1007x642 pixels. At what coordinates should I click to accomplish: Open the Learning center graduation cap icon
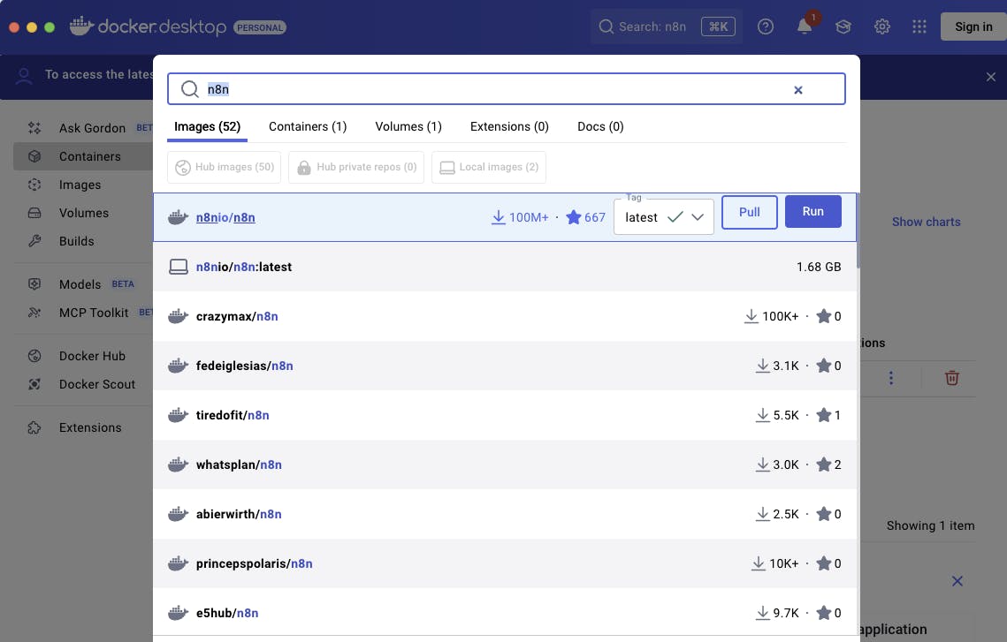tap(843, 27)
